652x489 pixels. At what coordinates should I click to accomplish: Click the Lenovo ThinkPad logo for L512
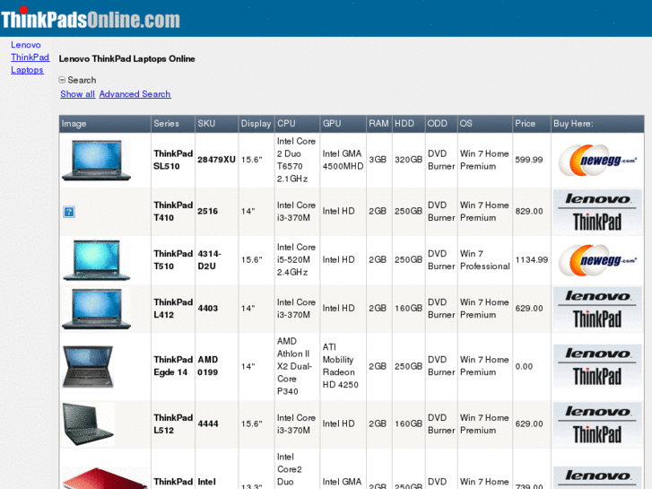(597, 424)
